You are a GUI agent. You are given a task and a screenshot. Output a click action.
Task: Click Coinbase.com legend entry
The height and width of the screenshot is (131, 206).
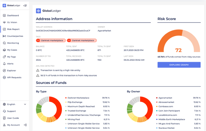pyautogui.click(x=178, y=107)
